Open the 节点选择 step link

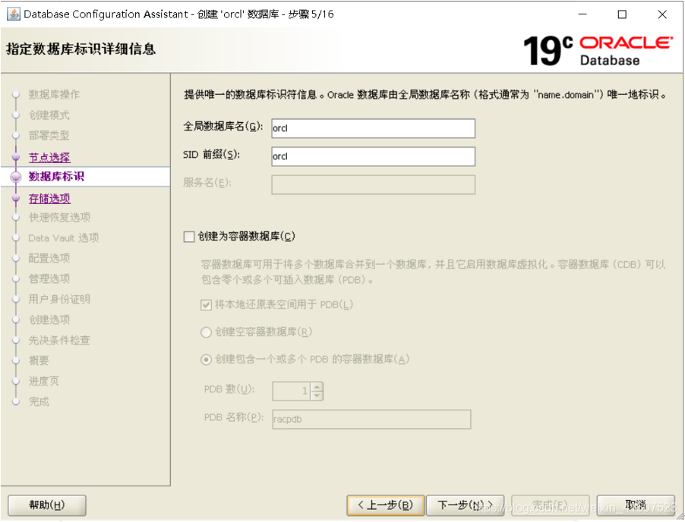[x=49, y=158]
